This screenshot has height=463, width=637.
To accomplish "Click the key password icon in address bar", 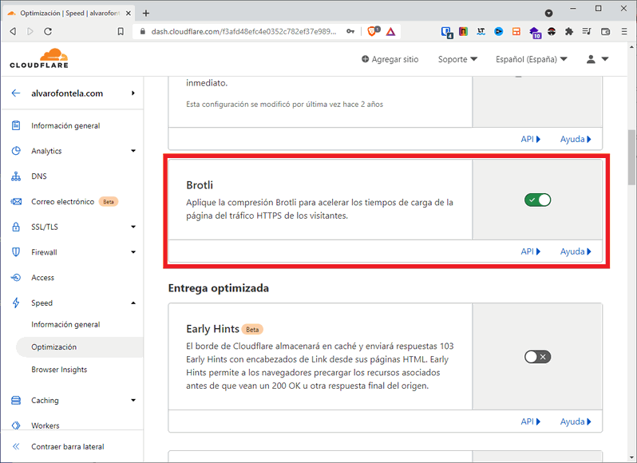I will [350, 31].
